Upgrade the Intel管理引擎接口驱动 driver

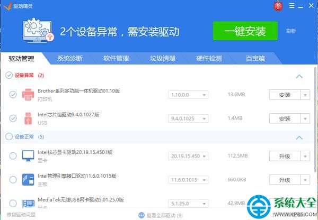(285, 180)
